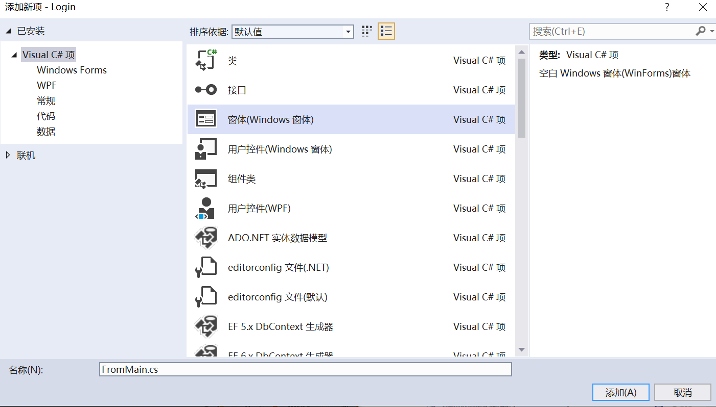Click scrollbar up arrow in template list

[x=521, y=52]
